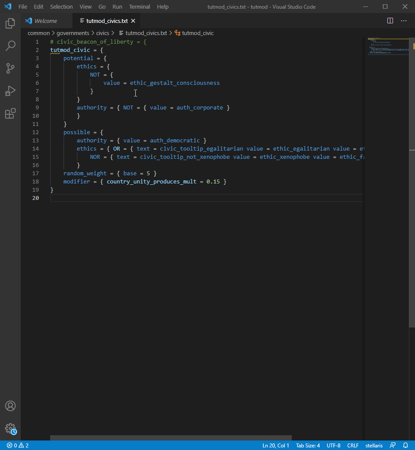
Task: Click the horizontal scrollbar of the editor
Action: click(171, 438)
